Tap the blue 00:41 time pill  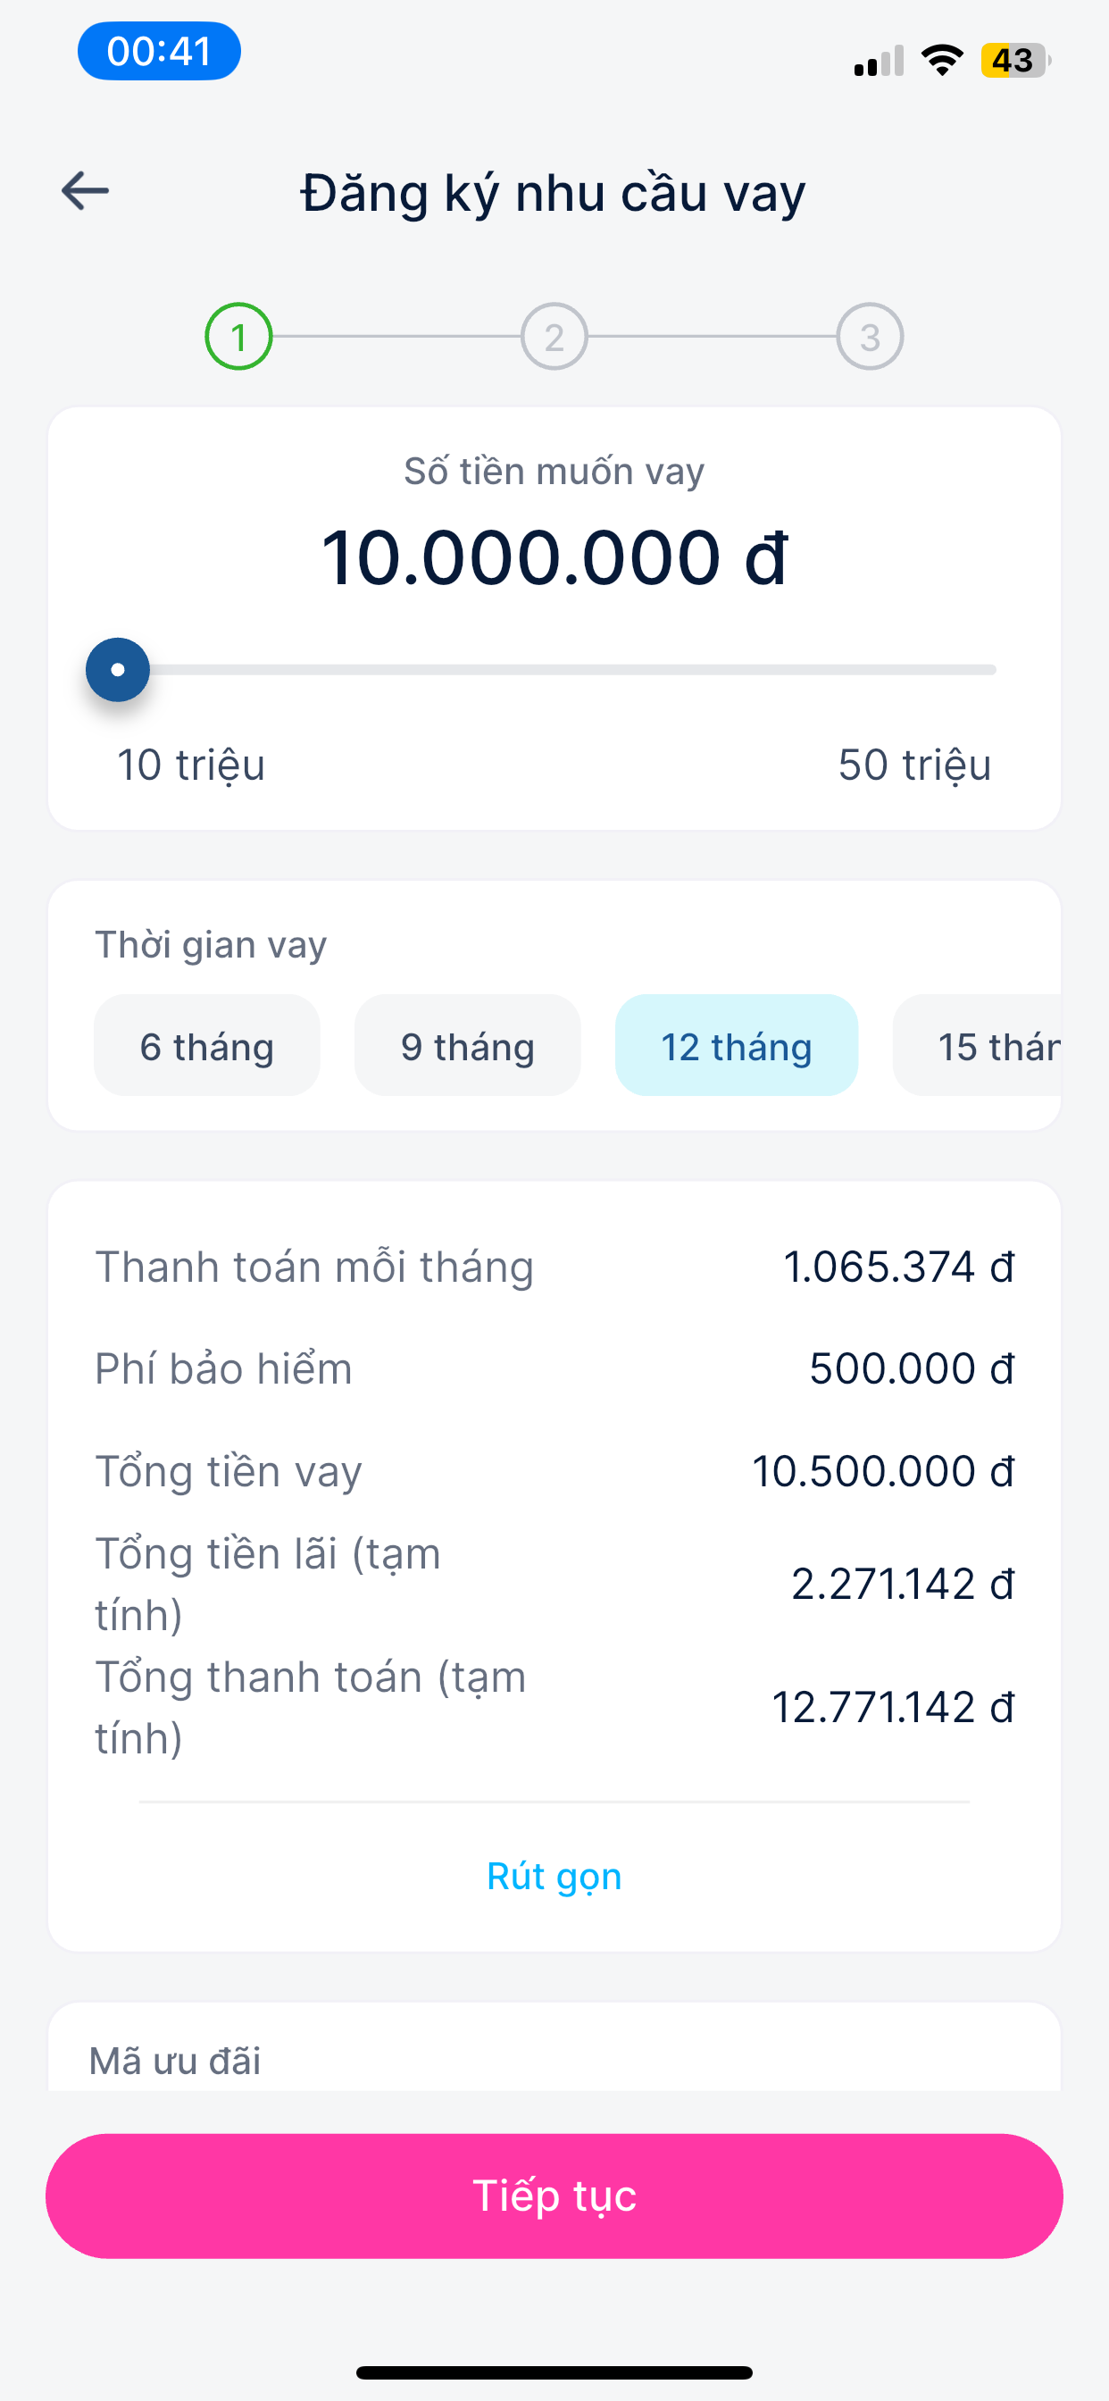[x=159, y=51]
